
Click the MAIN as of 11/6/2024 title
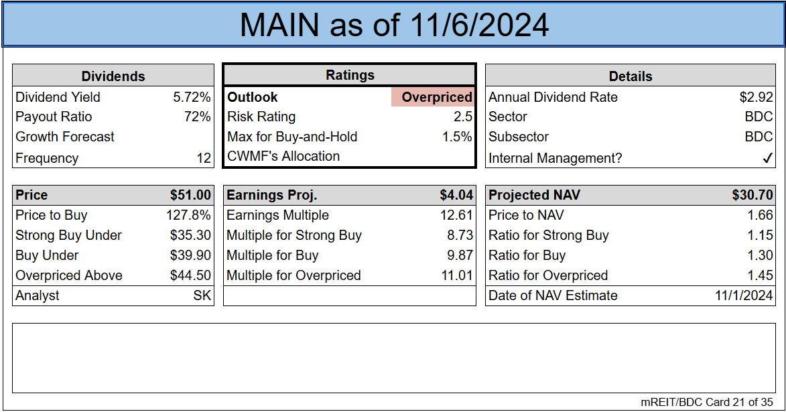tap(394, 25)
